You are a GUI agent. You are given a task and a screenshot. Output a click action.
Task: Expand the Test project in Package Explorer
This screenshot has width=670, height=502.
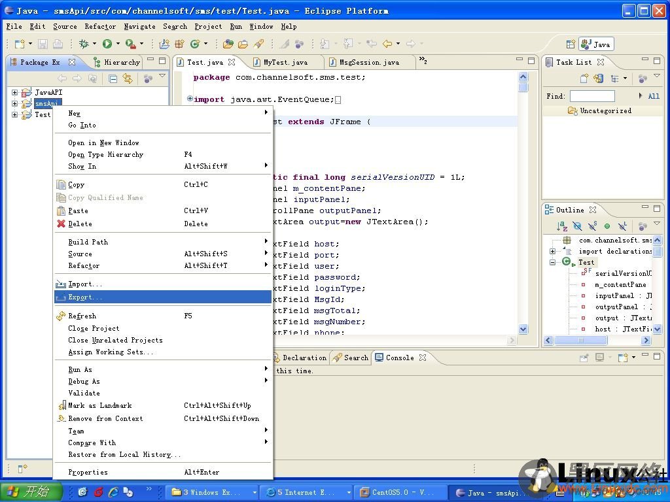coord(14,114)
